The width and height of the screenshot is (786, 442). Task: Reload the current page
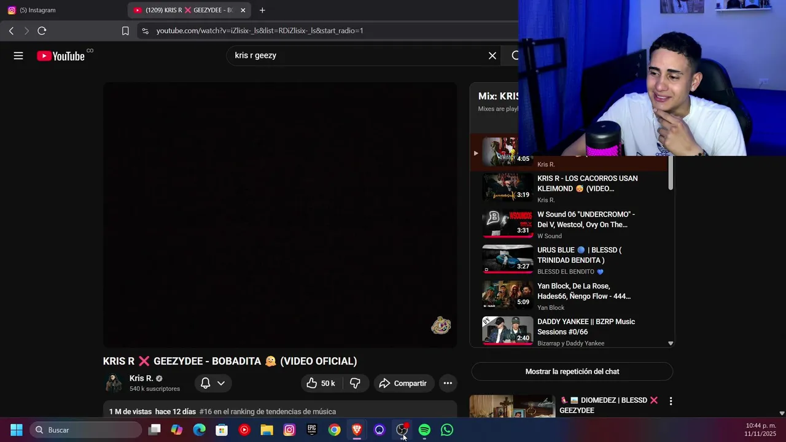[42, 31]
